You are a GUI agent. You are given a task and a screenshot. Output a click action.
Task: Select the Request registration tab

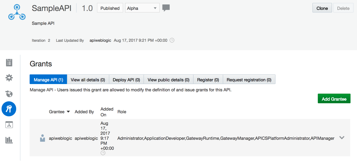(249, 80)
